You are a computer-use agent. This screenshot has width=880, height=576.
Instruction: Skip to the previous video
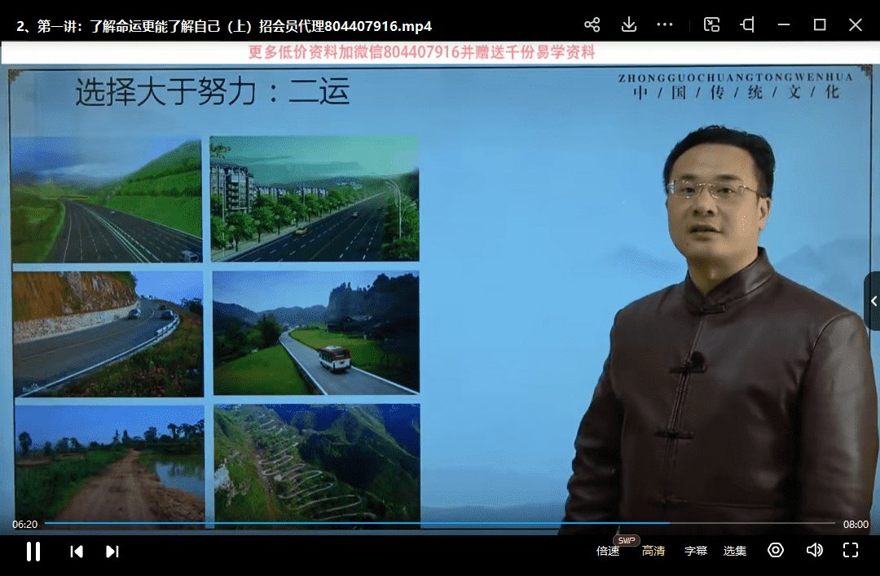(77, 552)
